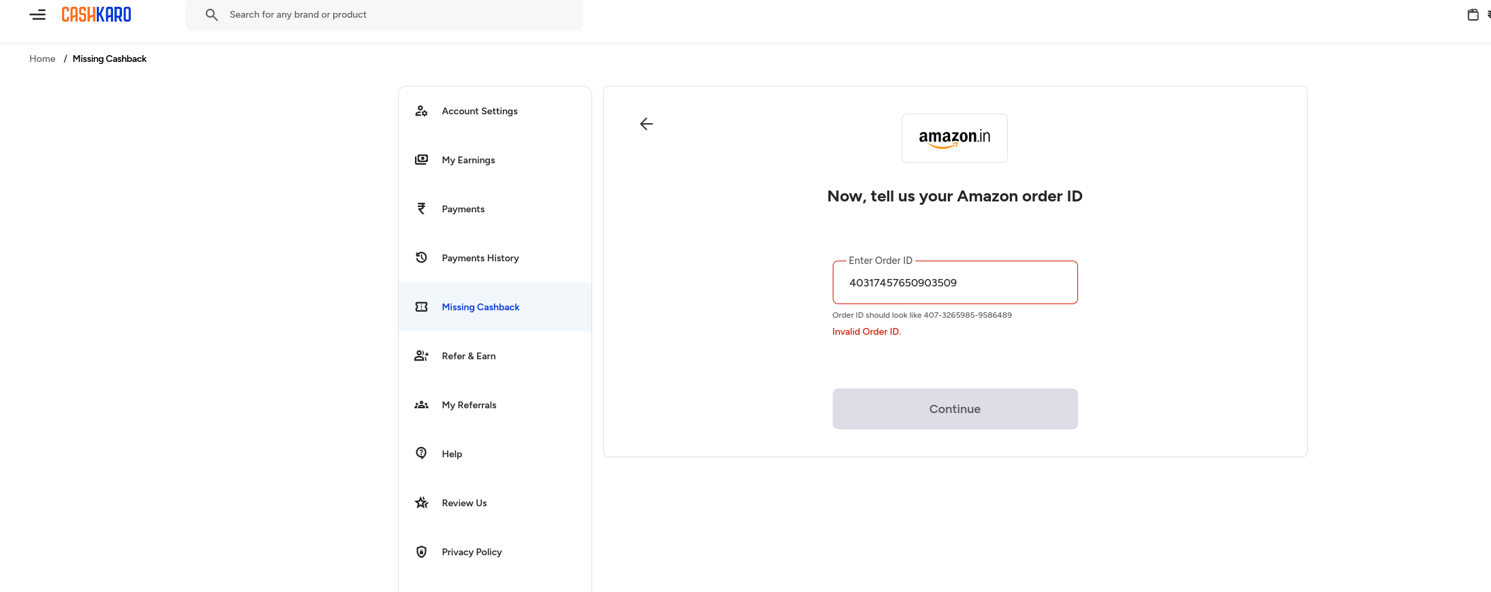The width and height of the screenshot is (1491, 592).
Task: Click the search magnifier icon
Action: coord(212,14)
